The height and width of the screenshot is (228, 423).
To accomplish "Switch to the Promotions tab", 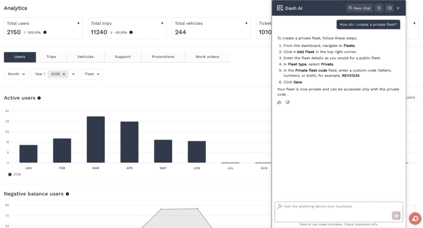I will coord(163,57).
